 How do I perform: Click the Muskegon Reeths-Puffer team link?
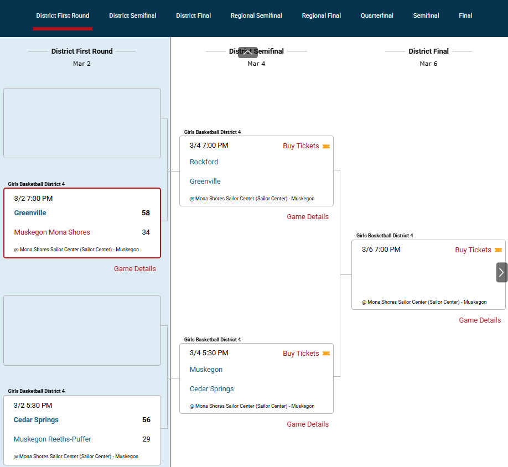tap(52, 439)
